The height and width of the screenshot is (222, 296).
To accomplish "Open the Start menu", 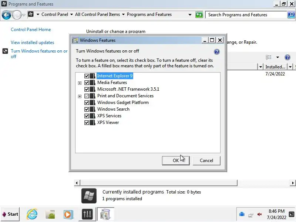I will 10,214.
